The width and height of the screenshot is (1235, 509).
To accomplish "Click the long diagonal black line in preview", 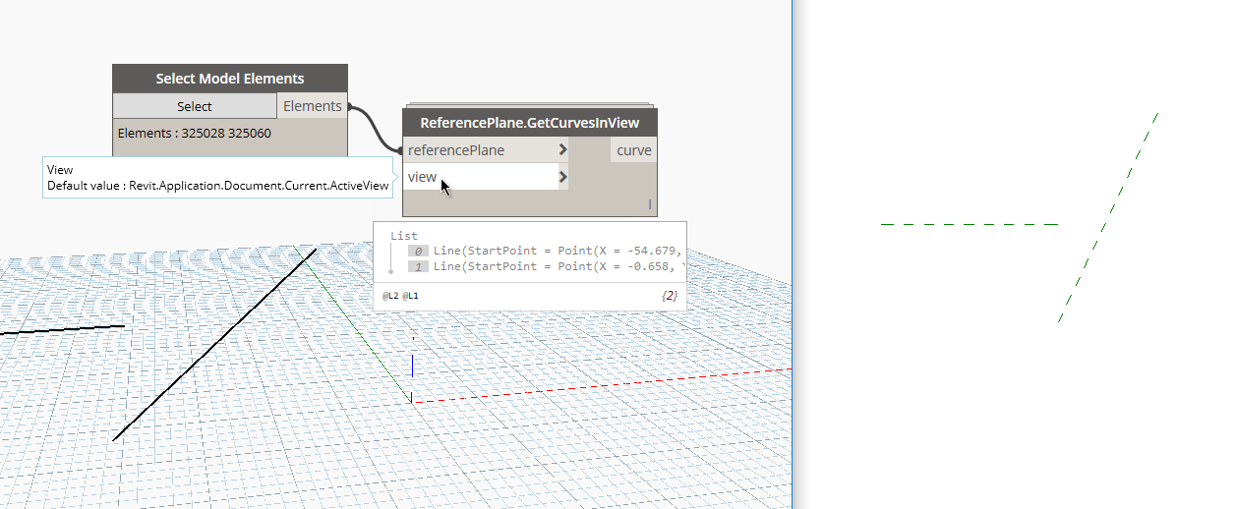I will point(214,344).
